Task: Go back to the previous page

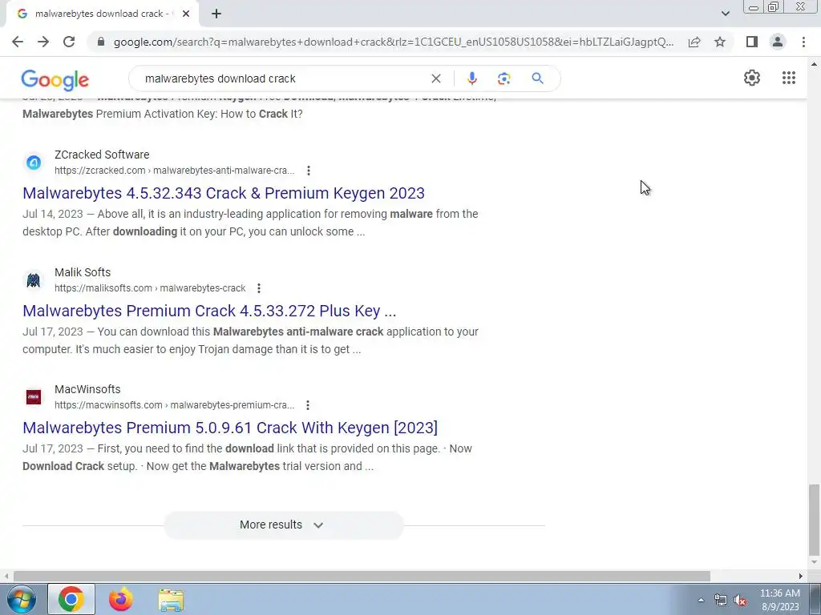Action: (x=18, y=42)
